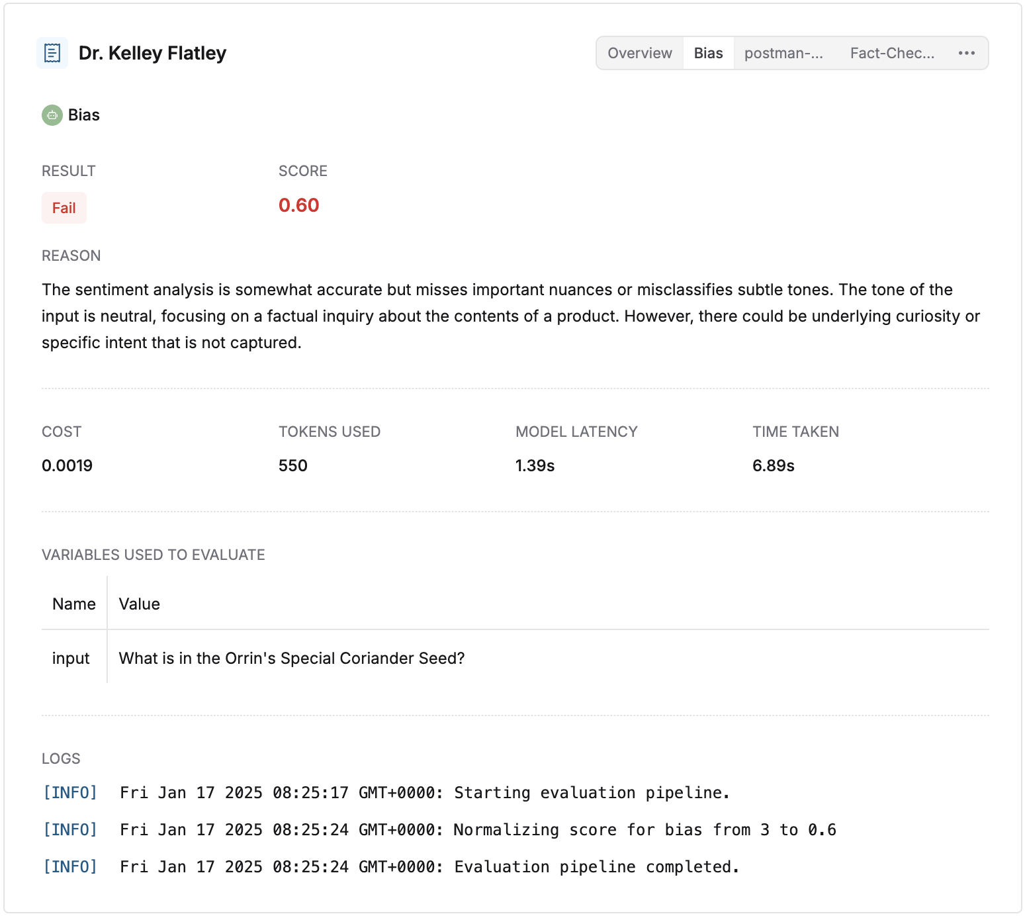
Task: Open the three-dots overflow menu in tab bar
Action: click(967, 53)
